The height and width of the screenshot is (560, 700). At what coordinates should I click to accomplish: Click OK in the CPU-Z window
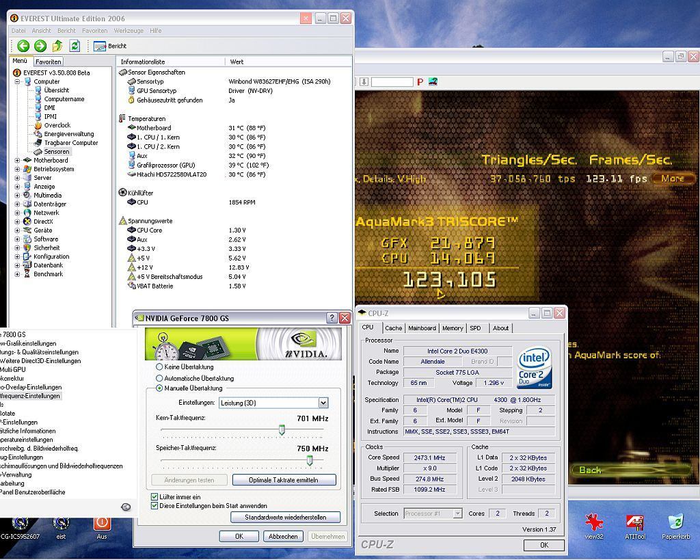click(543, 545)
